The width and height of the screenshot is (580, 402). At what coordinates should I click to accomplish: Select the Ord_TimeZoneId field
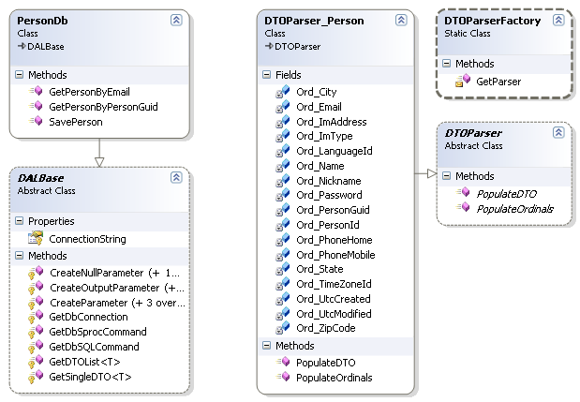click(334, 284)
